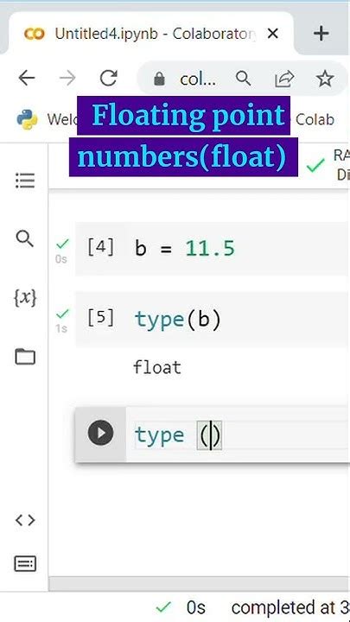Close the Untitled4.ipynb tab
Image resolution: width=350 pixels, height=622 pixels.
click(272, 34)
